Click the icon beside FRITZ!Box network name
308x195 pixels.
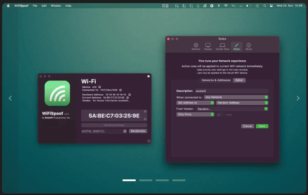pos(121,90)
